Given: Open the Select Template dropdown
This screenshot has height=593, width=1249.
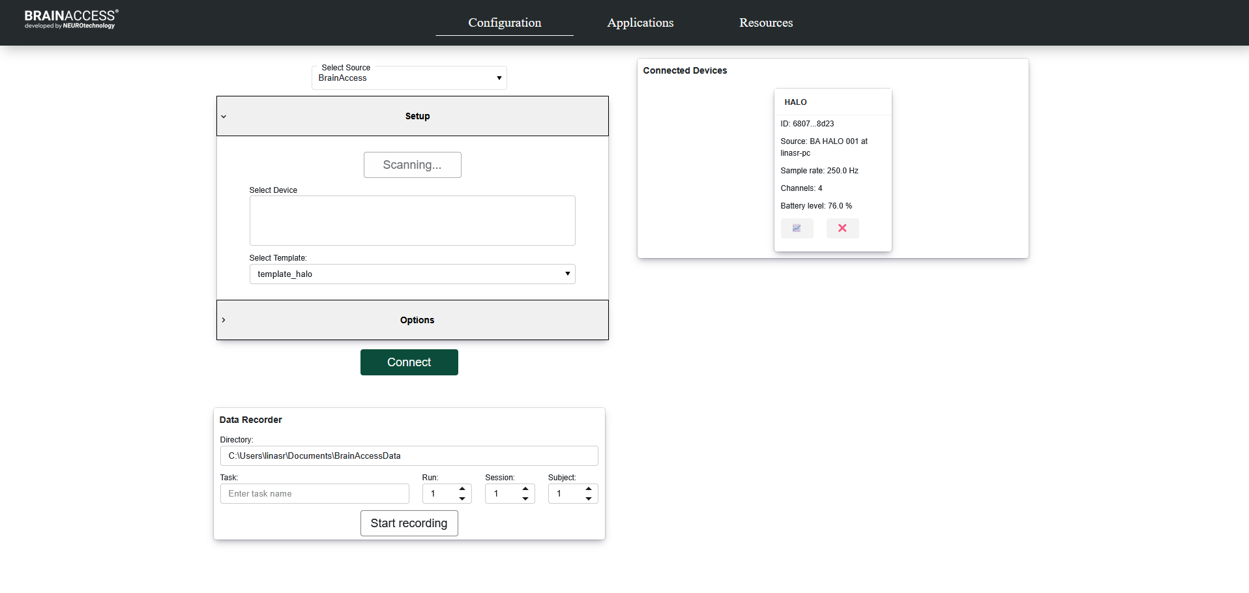Looking at the screenshot, I should (x=412, y=274).
